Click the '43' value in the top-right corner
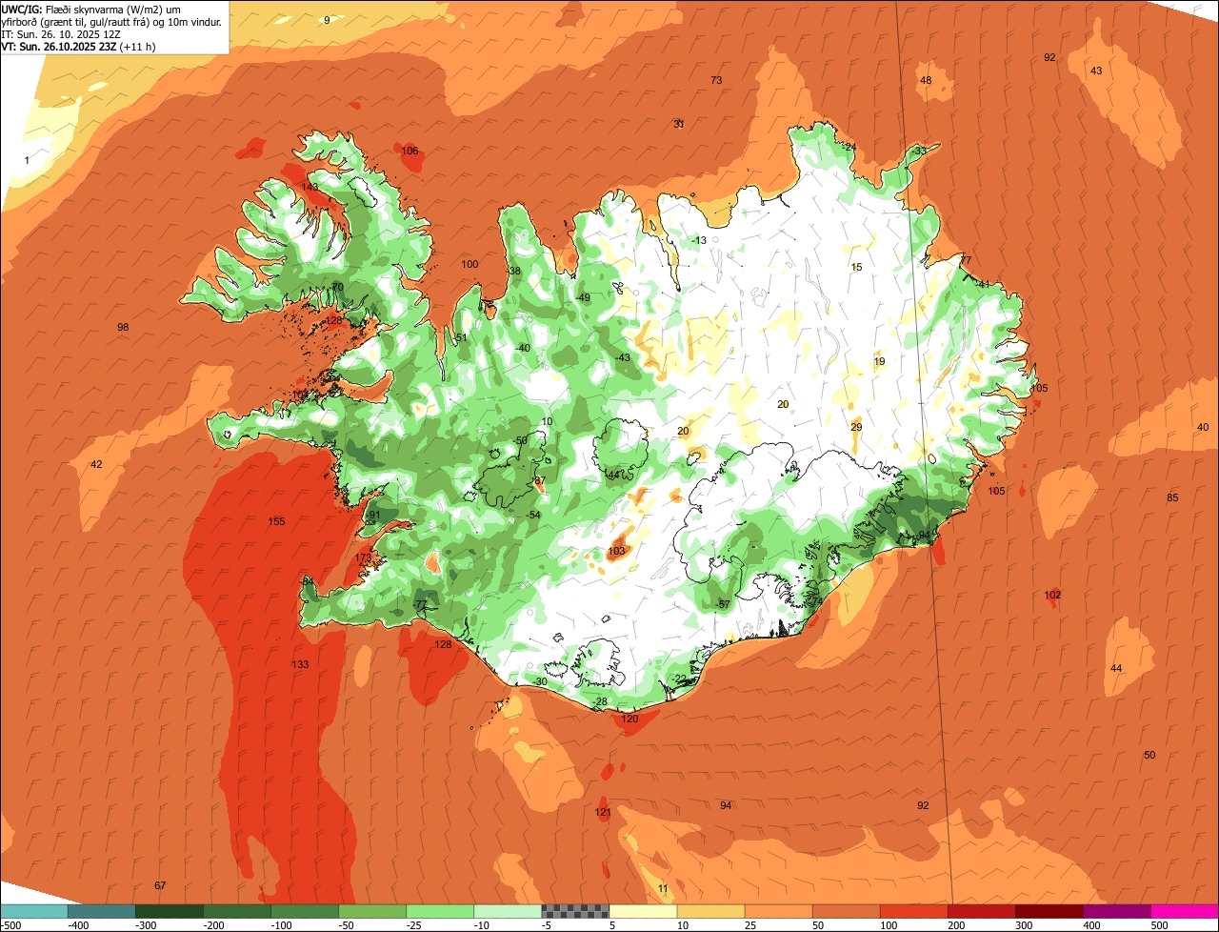Screen dimensions: 1219x932 point(1096,71)
